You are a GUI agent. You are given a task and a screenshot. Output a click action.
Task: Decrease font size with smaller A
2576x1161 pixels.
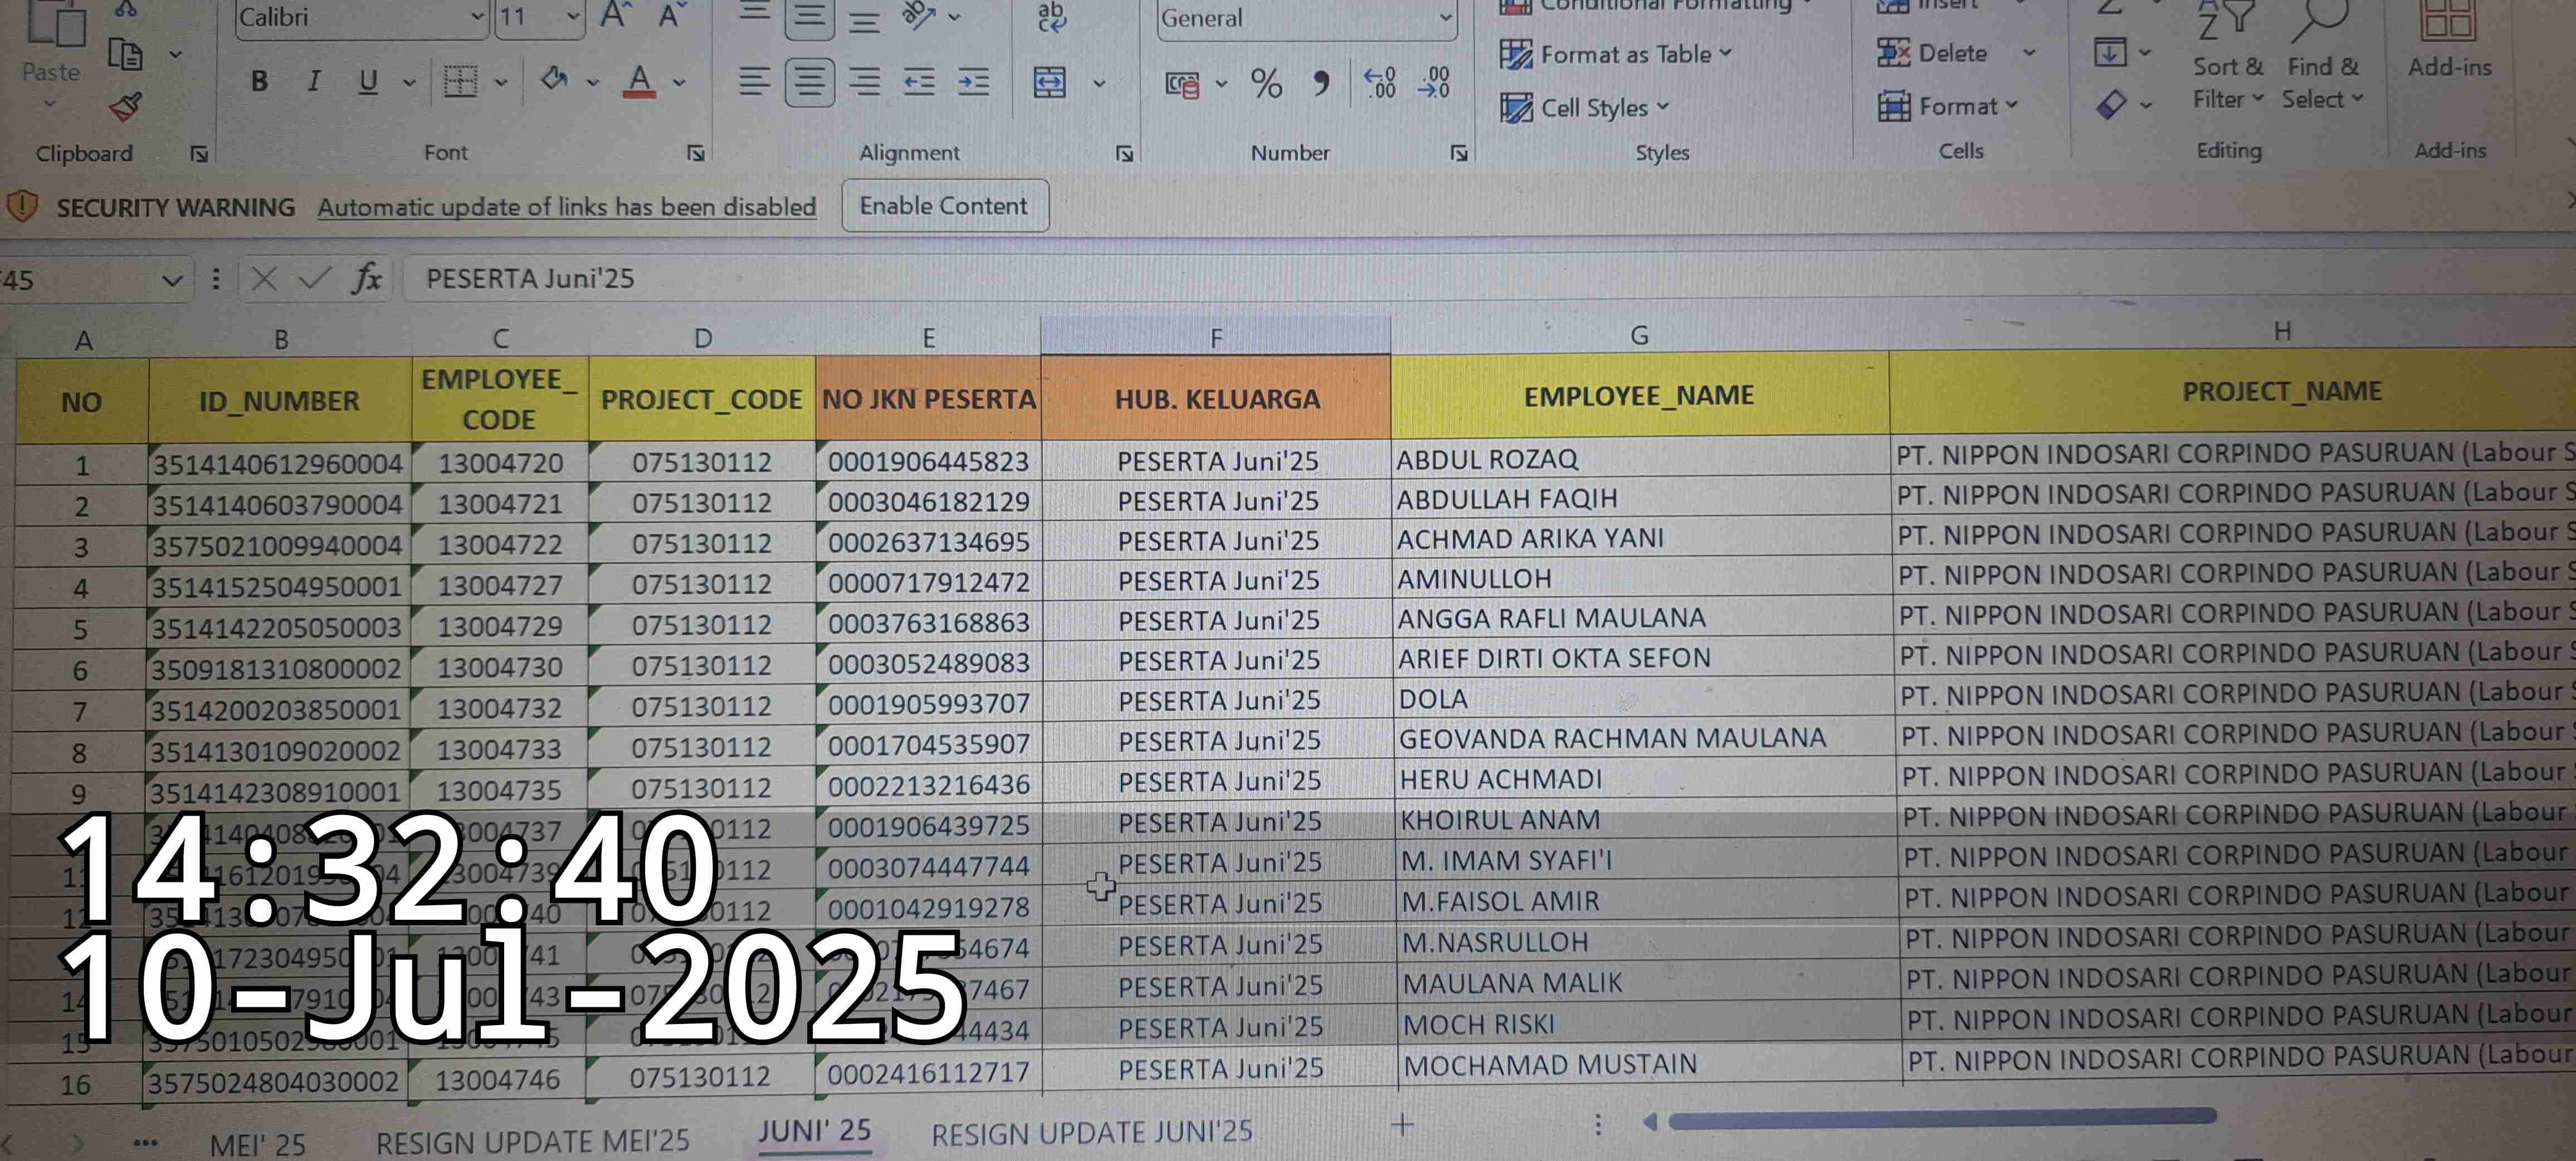671,16
